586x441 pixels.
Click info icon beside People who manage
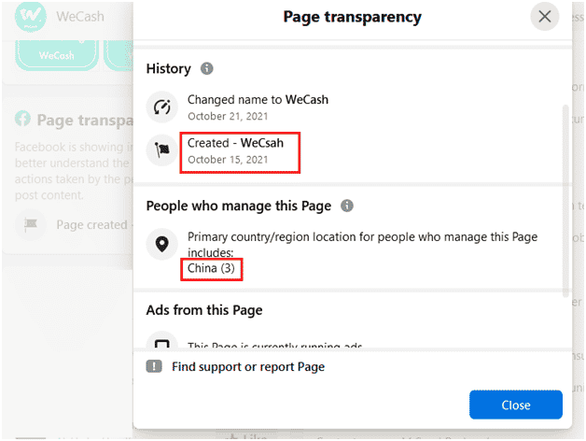tap(347, 206)
